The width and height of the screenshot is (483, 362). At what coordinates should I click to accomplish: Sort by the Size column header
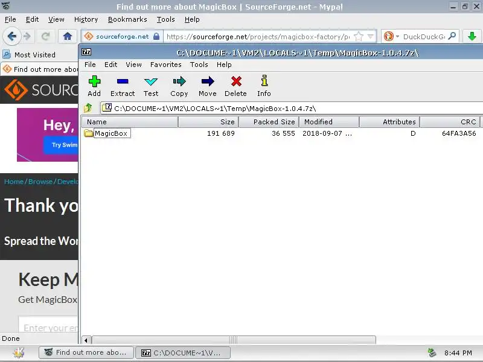tap(208, 122)
